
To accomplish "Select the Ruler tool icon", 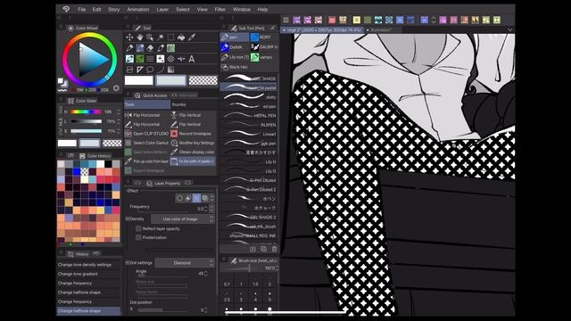I will click(x=140, y=70).
